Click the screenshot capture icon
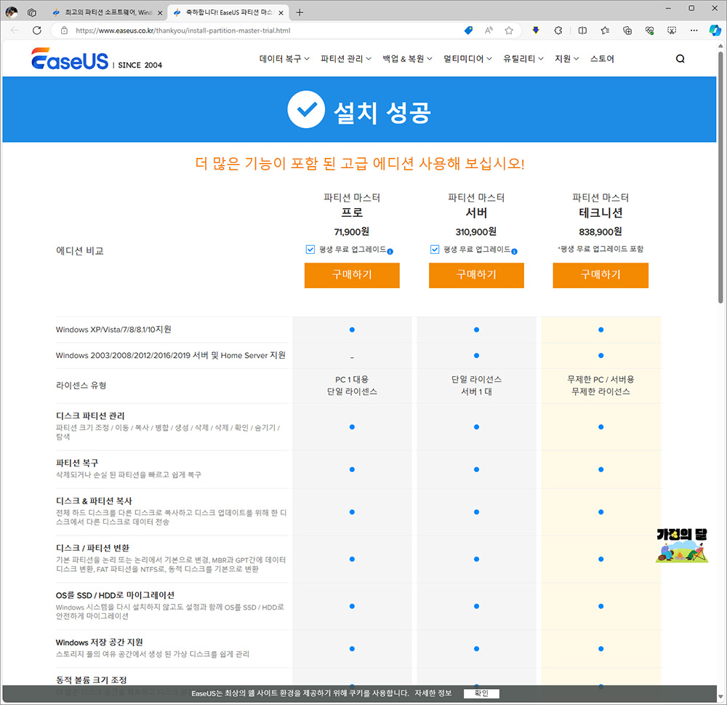The height and width of the screenshot is (705, 727). (x=671, y=30)
